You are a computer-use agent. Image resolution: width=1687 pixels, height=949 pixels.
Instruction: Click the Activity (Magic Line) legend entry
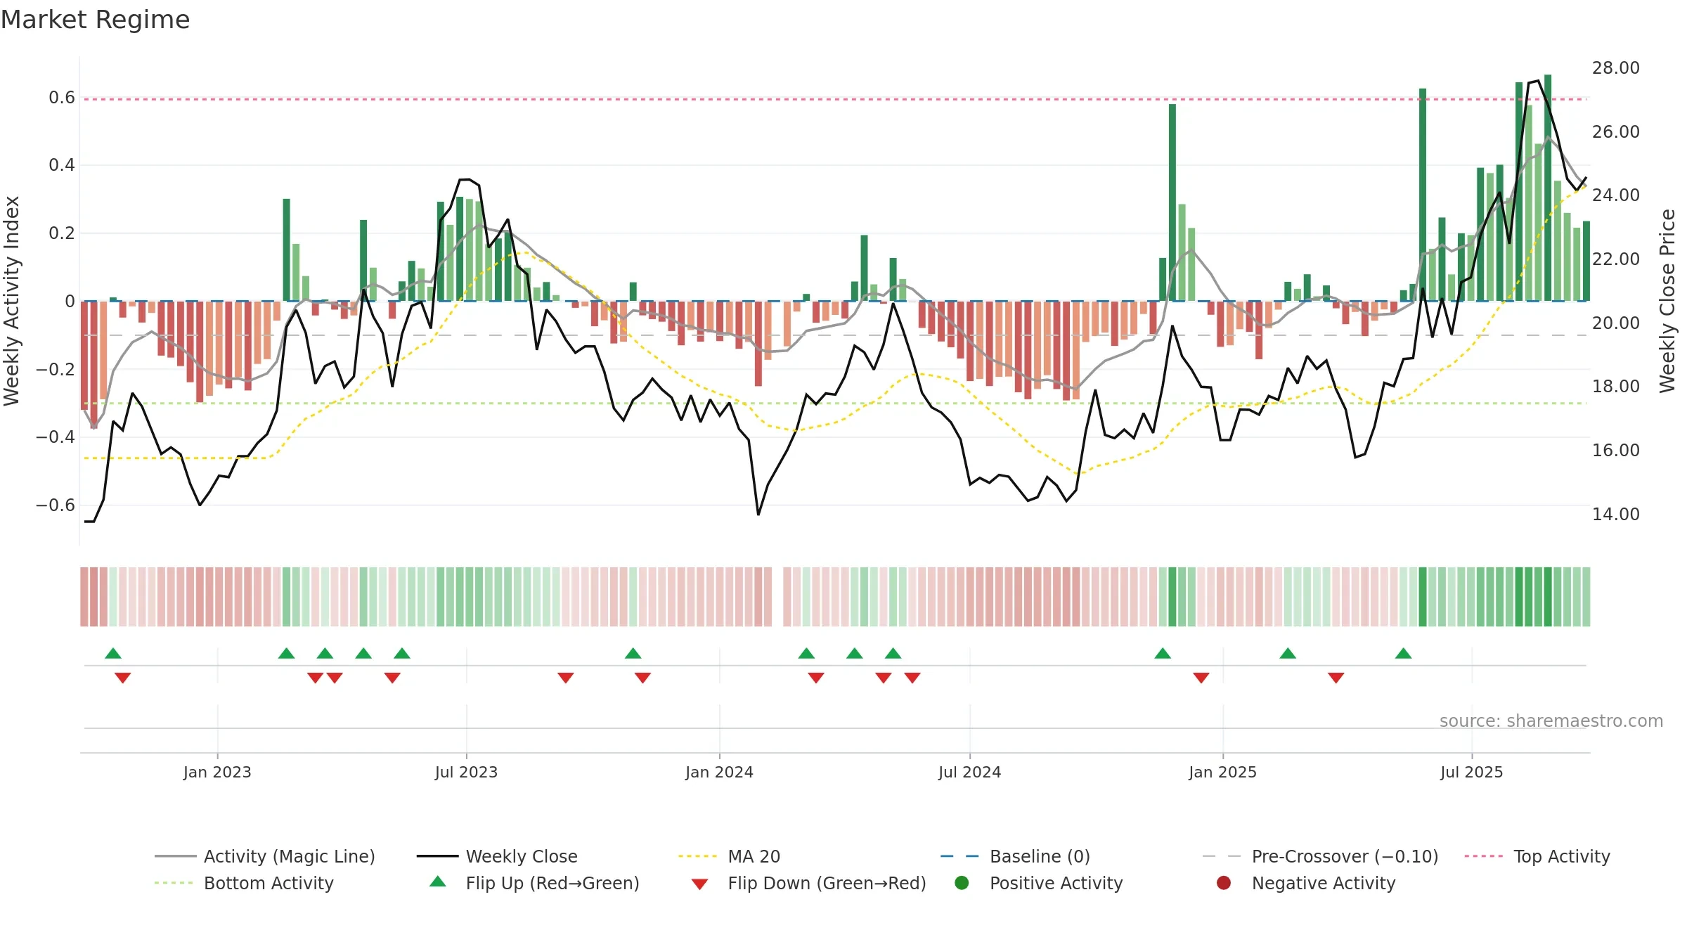point(264,856)
